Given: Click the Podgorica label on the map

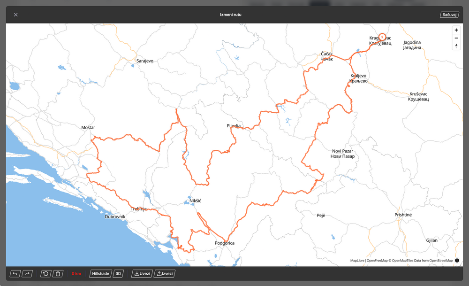Looking at the screenshot, I should tap(224, 243).
